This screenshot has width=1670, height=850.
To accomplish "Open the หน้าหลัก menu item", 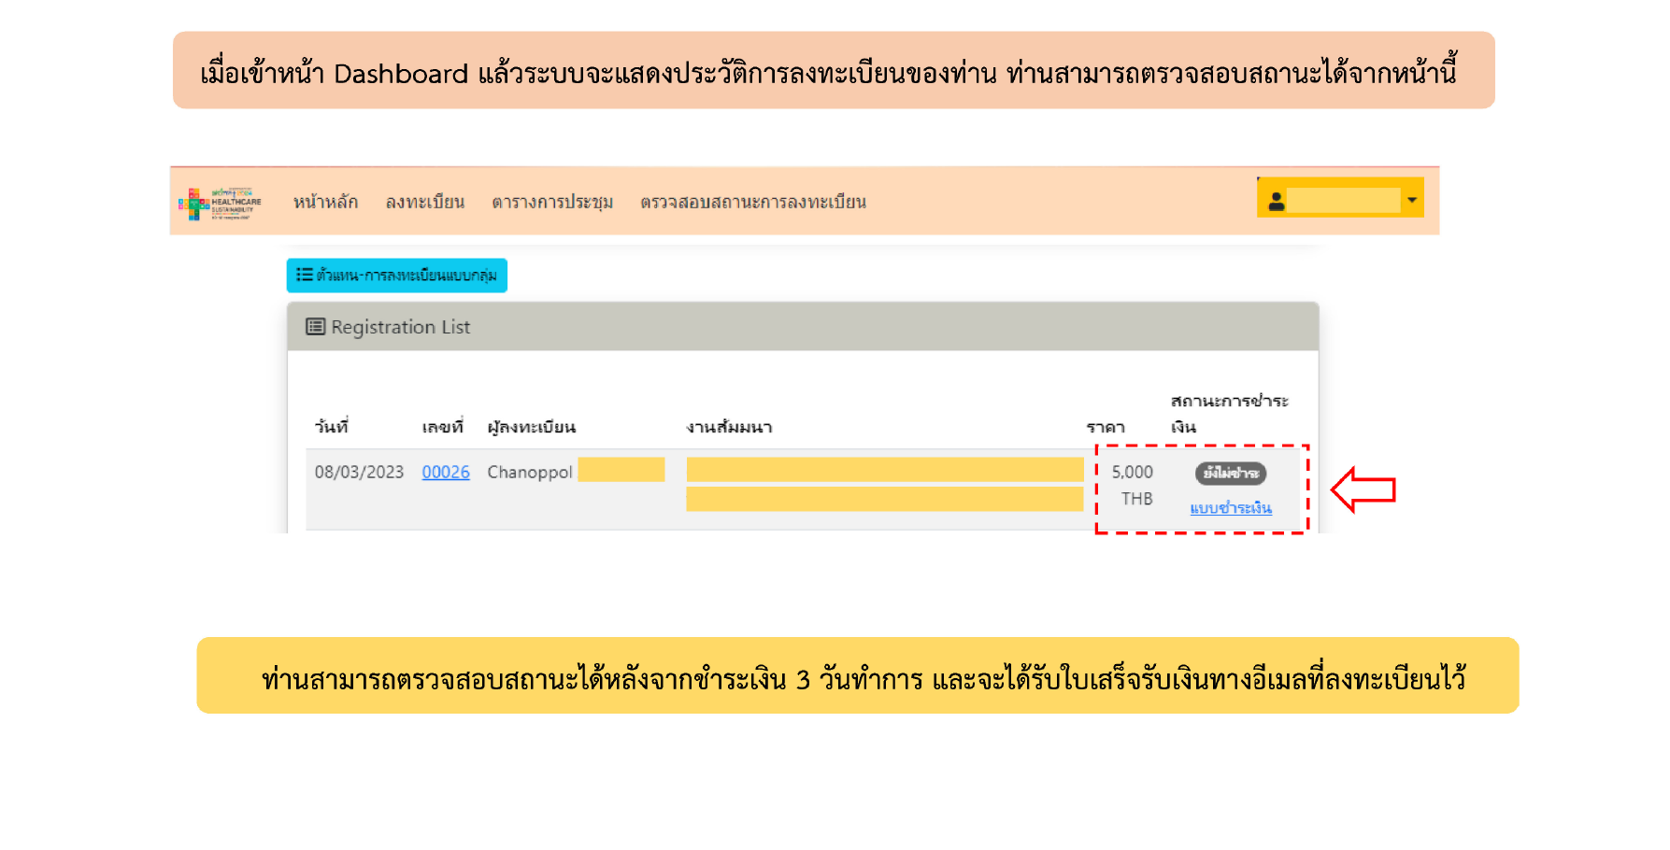I will [325, 202].
